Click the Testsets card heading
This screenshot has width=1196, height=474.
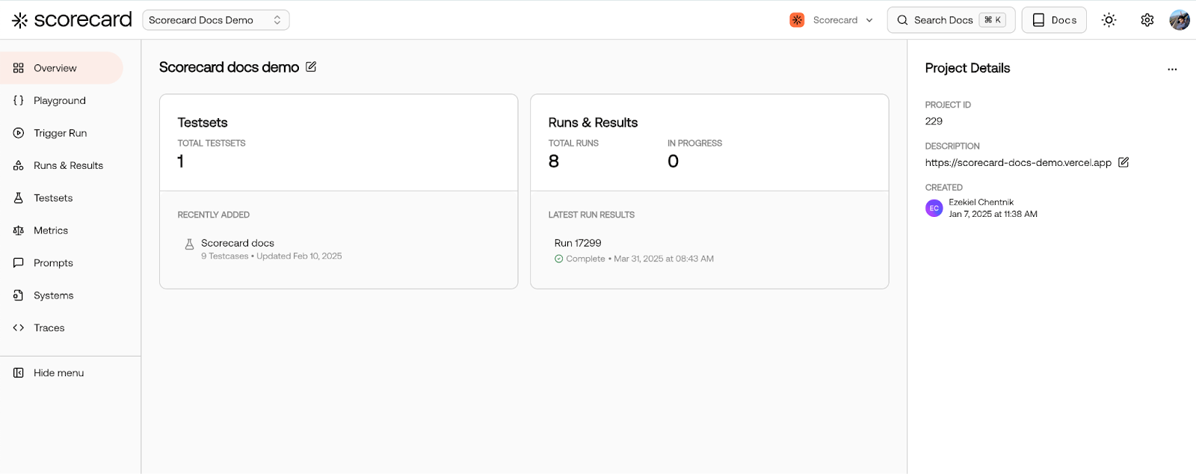203,123
